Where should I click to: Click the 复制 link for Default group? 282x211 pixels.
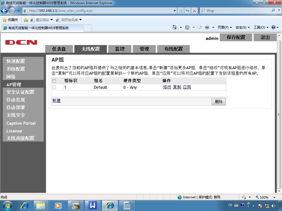[177, 87]
